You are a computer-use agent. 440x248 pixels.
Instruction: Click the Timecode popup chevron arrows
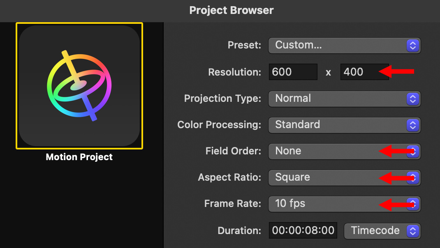tap(412, 231)
